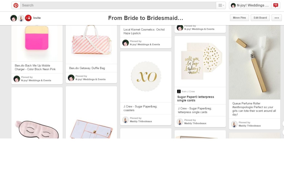Open the pink desk organizer pin image

pyautogui.click(x=91, y=112)
